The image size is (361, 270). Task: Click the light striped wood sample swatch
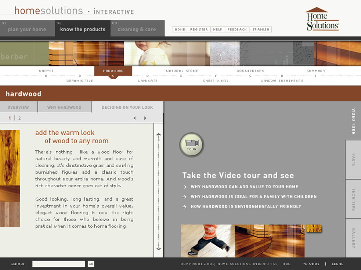pyautogui.click(x=10, y=214)
